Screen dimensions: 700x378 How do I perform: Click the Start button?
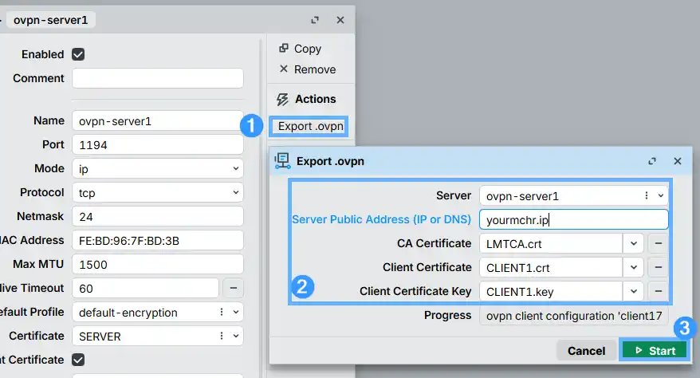655,351
